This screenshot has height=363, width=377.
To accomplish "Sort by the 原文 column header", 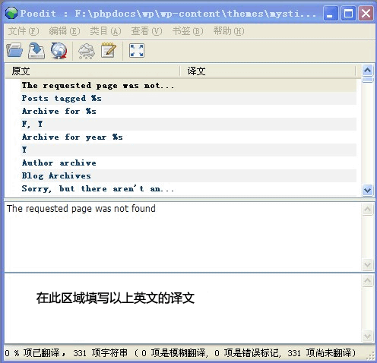I will (93, 71).
